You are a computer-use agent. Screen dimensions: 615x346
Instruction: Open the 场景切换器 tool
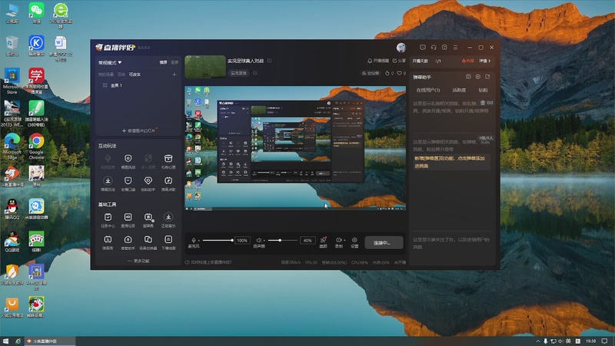[148, 242]
